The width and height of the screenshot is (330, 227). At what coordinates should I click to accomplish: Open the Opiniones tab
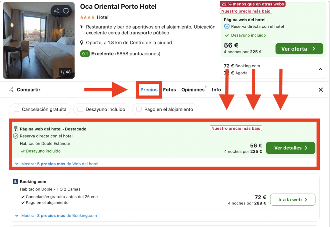[193, 90]
